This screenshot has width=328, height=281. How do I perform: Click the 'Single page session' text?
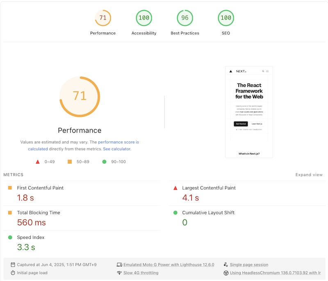pyautogui.click(x=249, y=265)
